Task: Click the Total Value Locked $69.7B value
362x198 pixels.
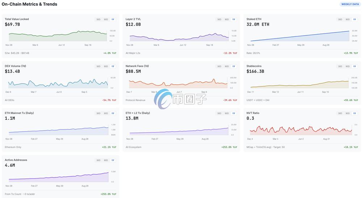Action: [x=12, y=25]
